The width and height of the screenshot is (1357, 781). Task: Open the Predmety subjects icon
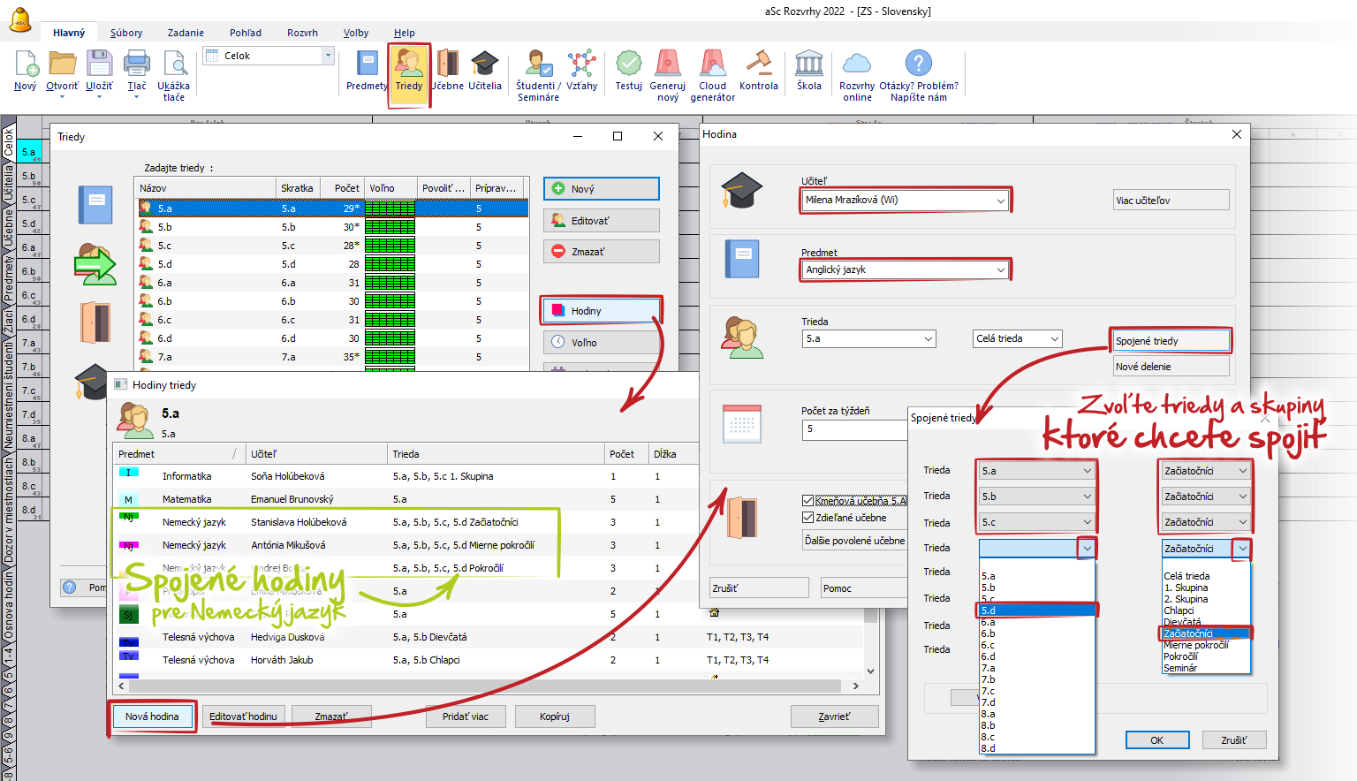(x=367, y=64)
